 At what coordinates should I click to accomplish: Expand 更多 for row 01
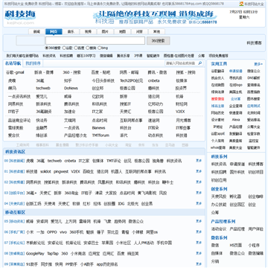pyautogui.click(x=199, y=171)
